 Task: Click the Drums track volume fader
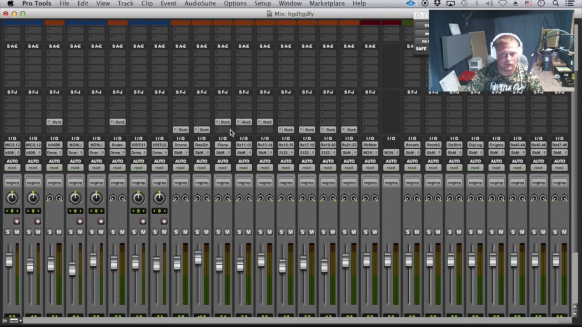177,263
